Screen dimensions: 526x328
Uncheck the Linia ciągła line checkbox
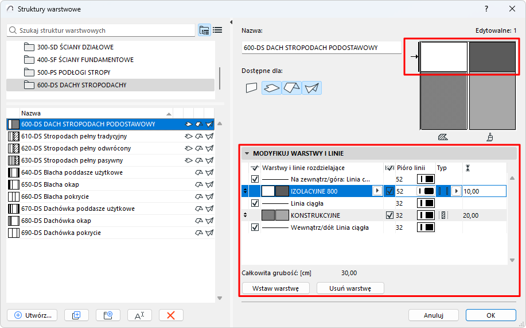[x=255, y=203]
